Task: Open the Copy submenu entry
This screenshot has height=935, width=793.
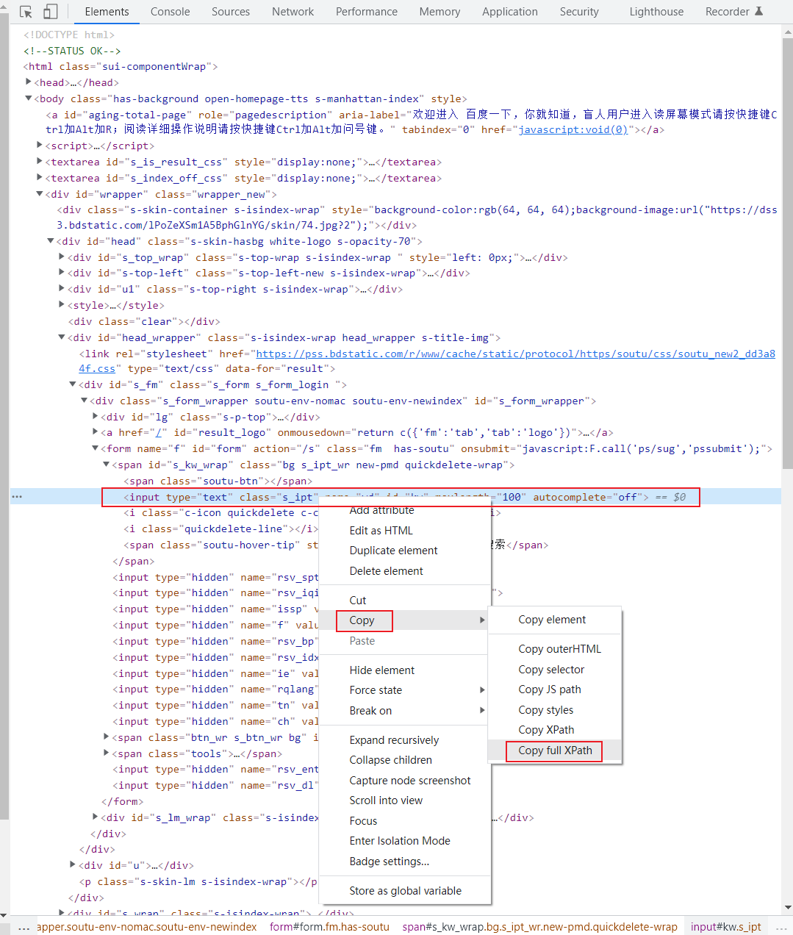Action: pos(405,620)
